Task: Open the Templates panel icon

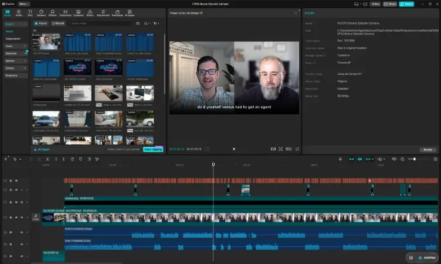Action: tap(117, 13)
